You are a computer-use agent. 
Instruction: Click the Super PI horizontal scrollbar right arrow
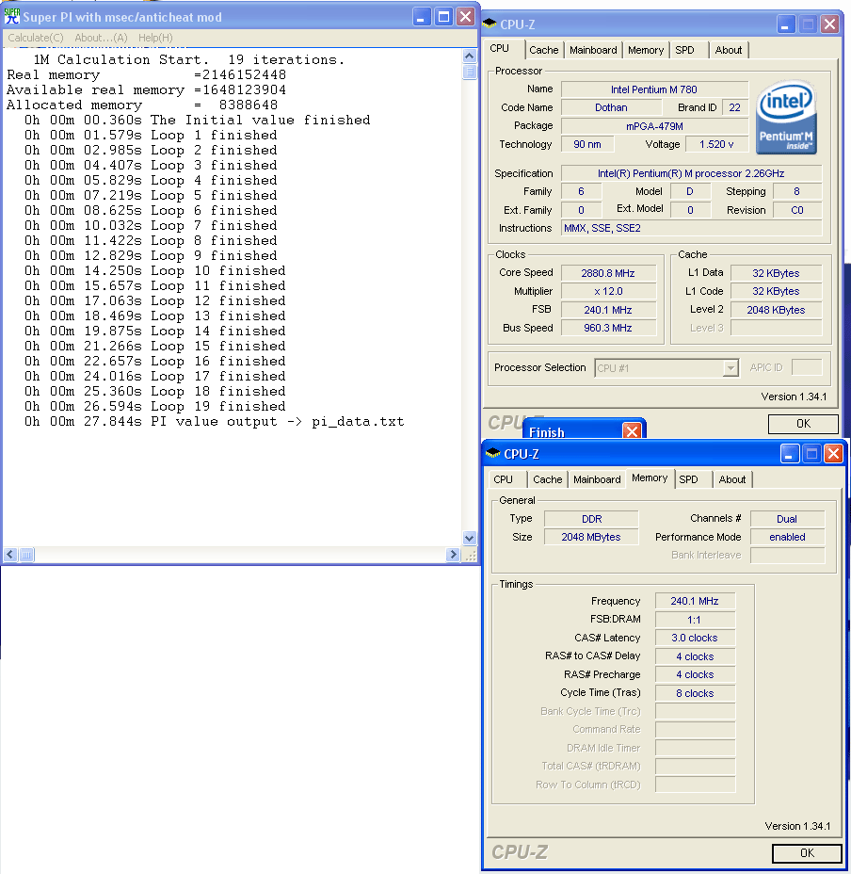(453, 555)
